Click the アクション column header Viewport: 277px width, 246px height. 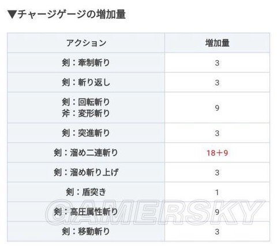click(x=86, y=43)
